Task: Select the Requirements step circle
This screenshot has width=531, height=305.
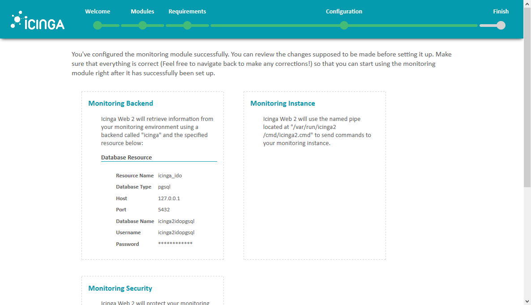Action: point(187,26)
